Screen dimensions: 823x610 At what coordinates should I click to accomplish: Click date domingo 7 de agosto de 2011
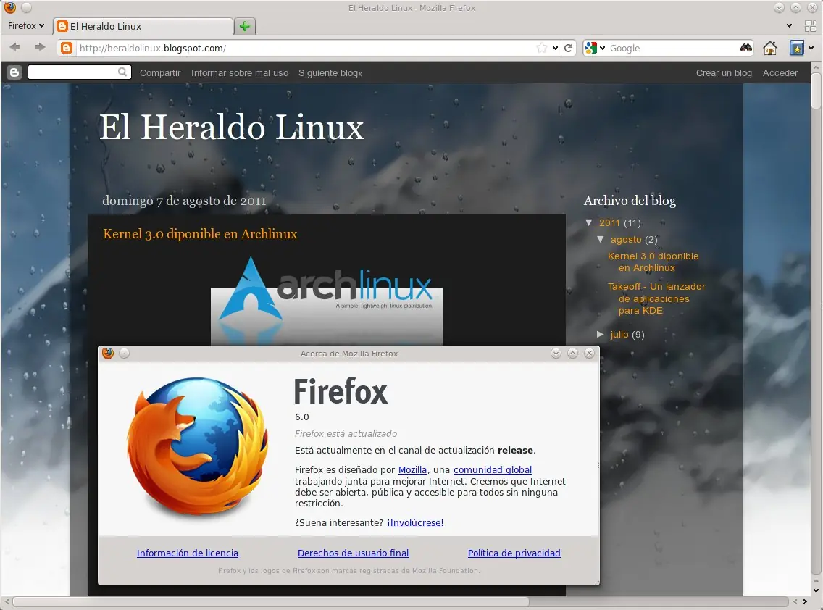coord(184,201)
